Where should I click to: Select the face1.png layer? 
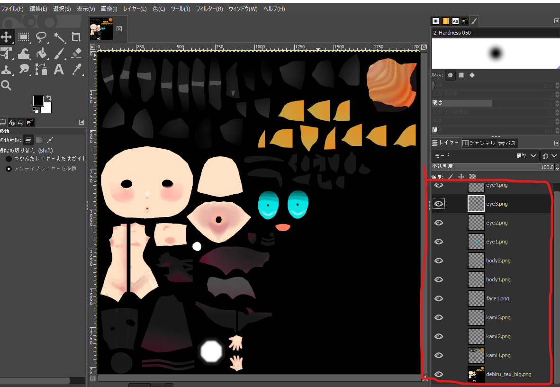pyautogui.click(x=491, y=298)
